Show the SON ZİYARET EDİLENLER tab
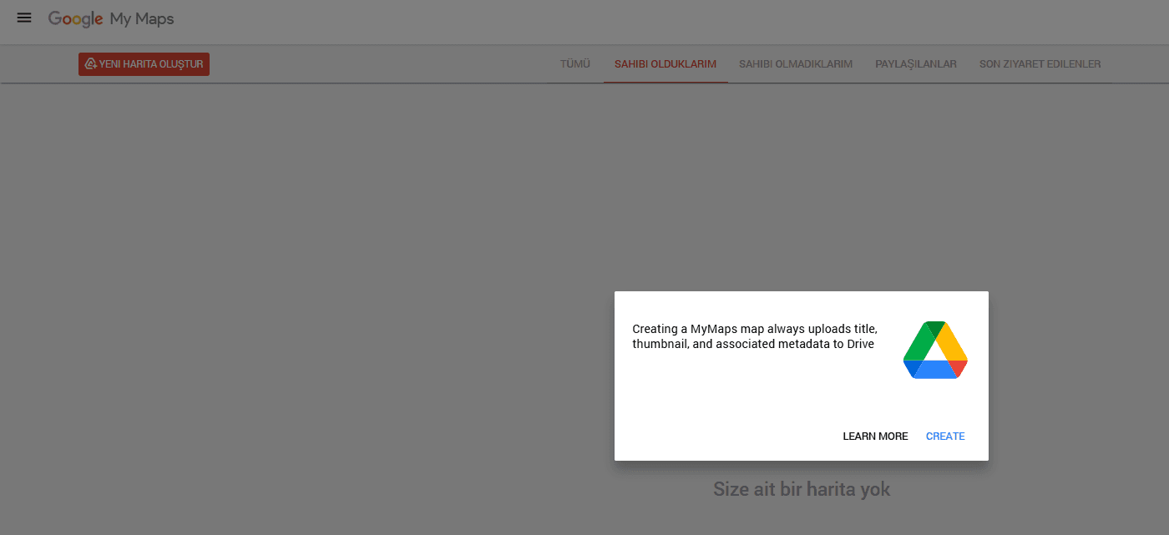 click(1040, 64)
